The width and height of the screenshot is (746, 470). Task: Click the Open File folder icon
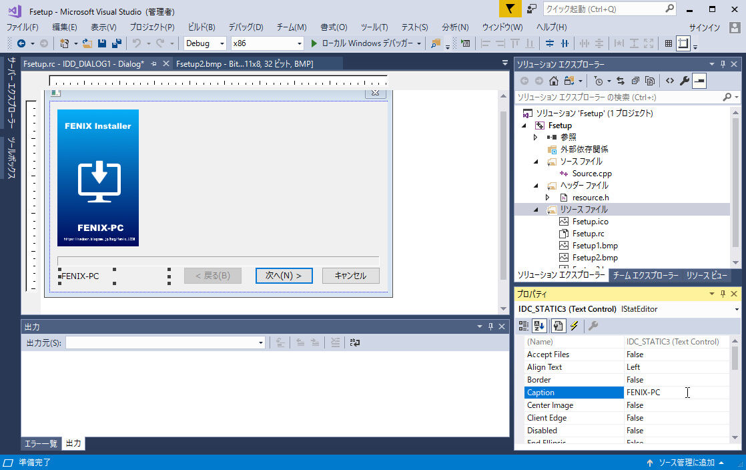(87, 43)
